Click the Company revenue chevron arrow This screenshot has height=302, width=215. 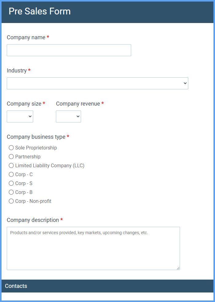click(78, 116)
